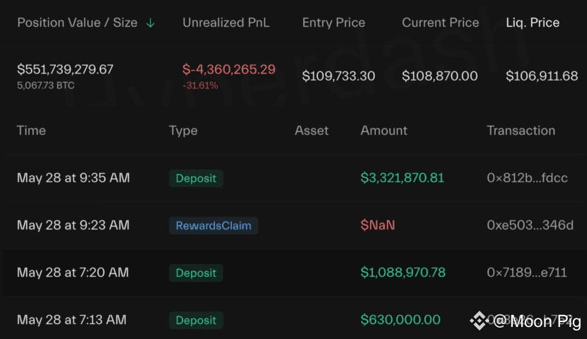Click the Type column header
The height and width of the screenshot is (339, 587).
183,131
